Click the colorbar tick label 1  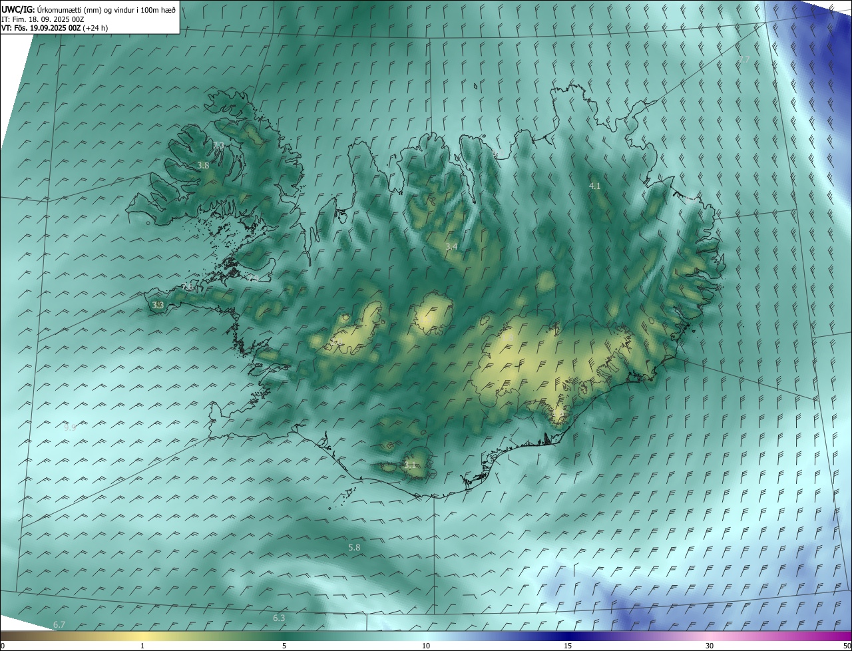point(142,646)
